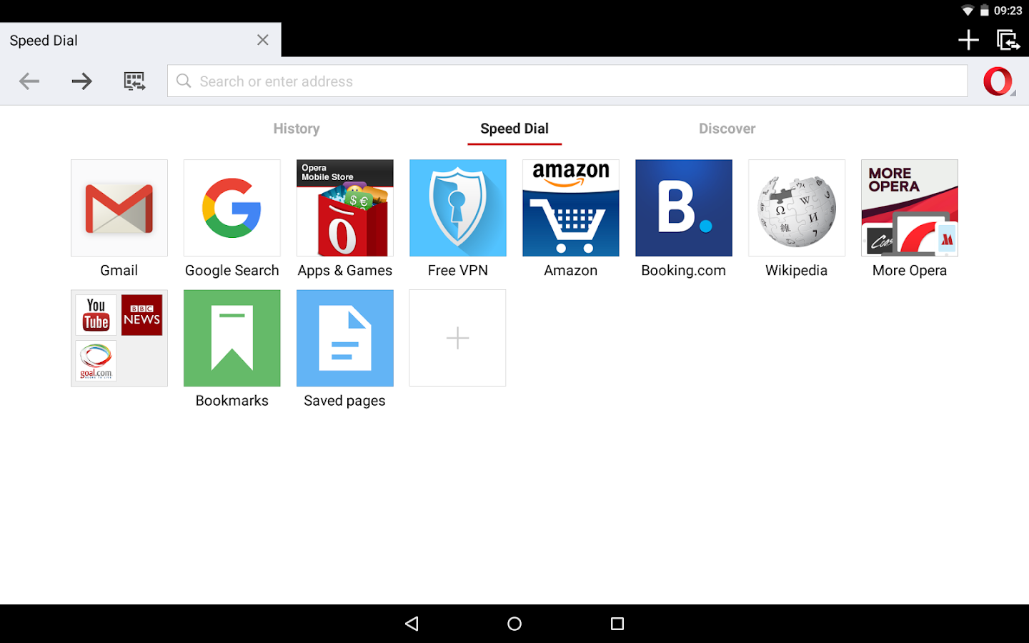Click the Opera logo button
The width and height of the screenshot is (1029, 643).
point(998,81)
